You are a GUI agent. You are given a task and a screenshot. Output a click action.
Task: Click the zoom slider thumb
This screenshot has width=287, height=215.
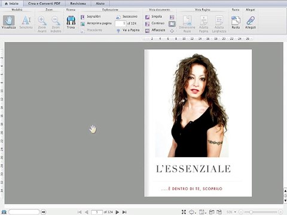click(251, 212)
